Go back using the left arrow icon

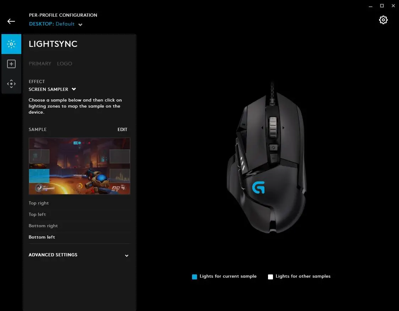tap(11, 21)
